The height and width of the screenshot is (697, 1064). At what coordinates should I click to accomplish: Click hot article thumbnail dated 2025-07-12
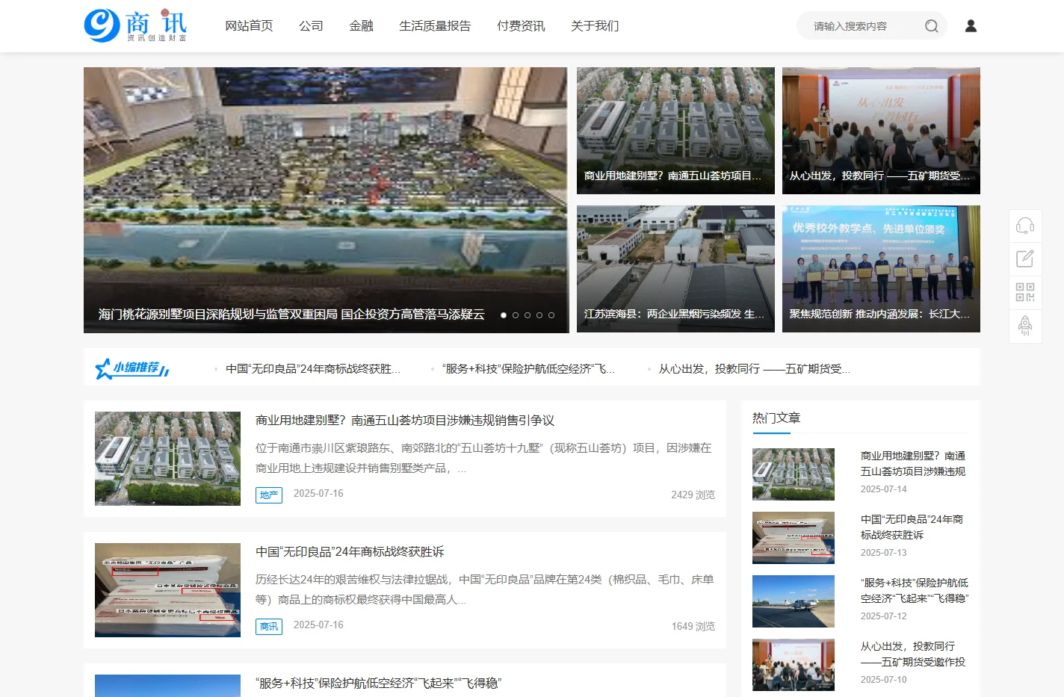pyautogui.click(x=794, y=601)
